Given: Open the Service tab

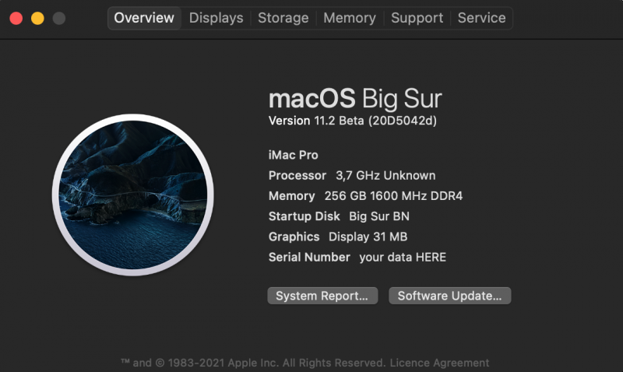Looking at the screenshot, I should tap(481, 18).
